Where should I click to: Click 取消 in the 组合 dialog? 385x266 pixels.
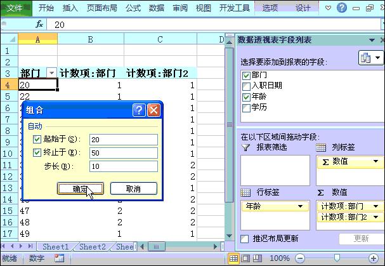tap(134, 189)
